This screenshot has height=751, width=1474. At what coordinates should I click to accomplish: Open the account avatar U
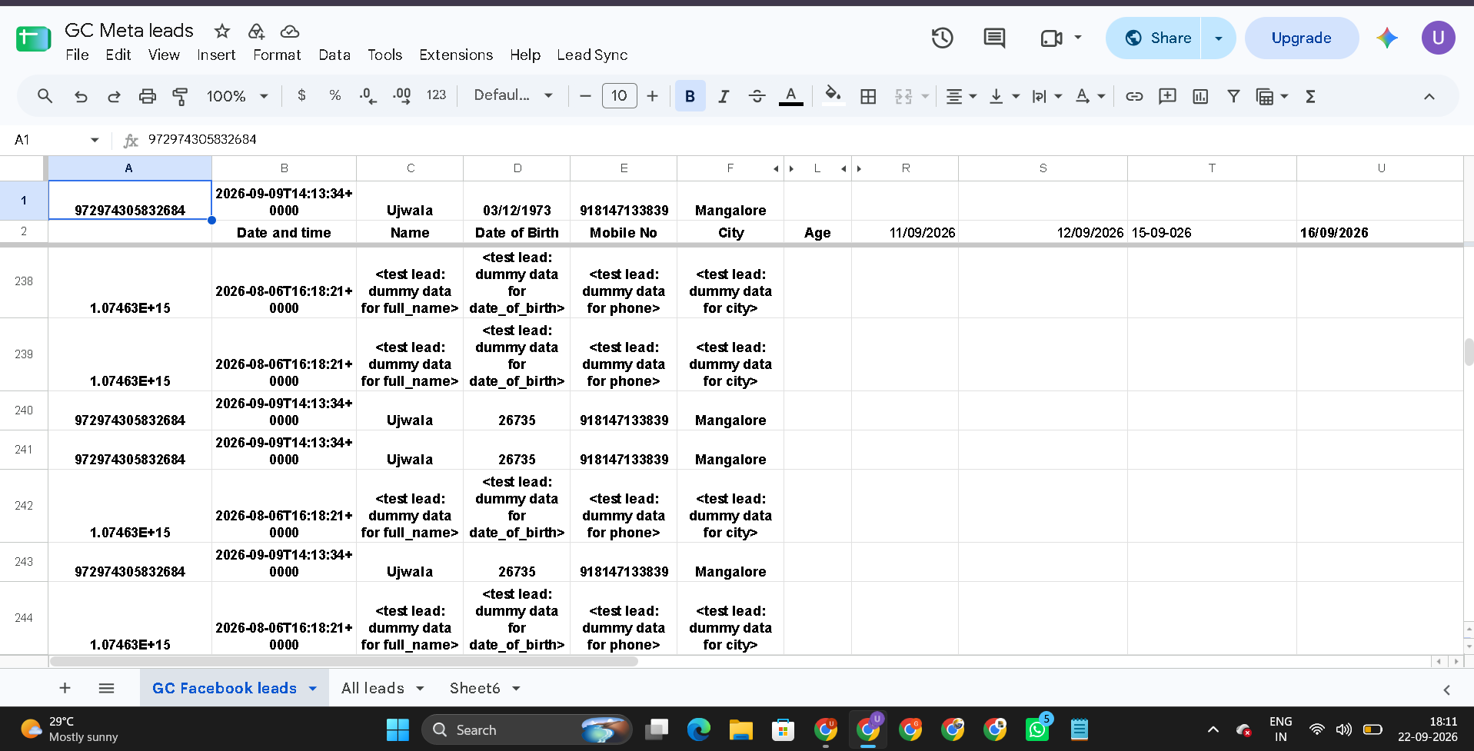pyautogui.click(x=1438, y=38)
